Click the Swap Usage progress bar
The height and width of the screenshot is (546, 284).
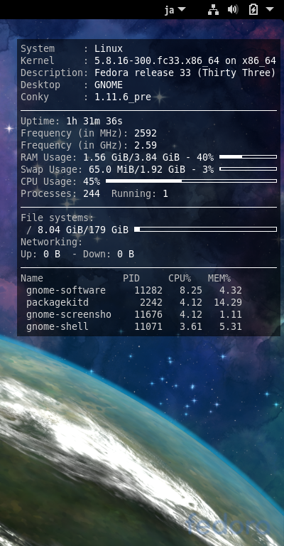tap(248, 169)
